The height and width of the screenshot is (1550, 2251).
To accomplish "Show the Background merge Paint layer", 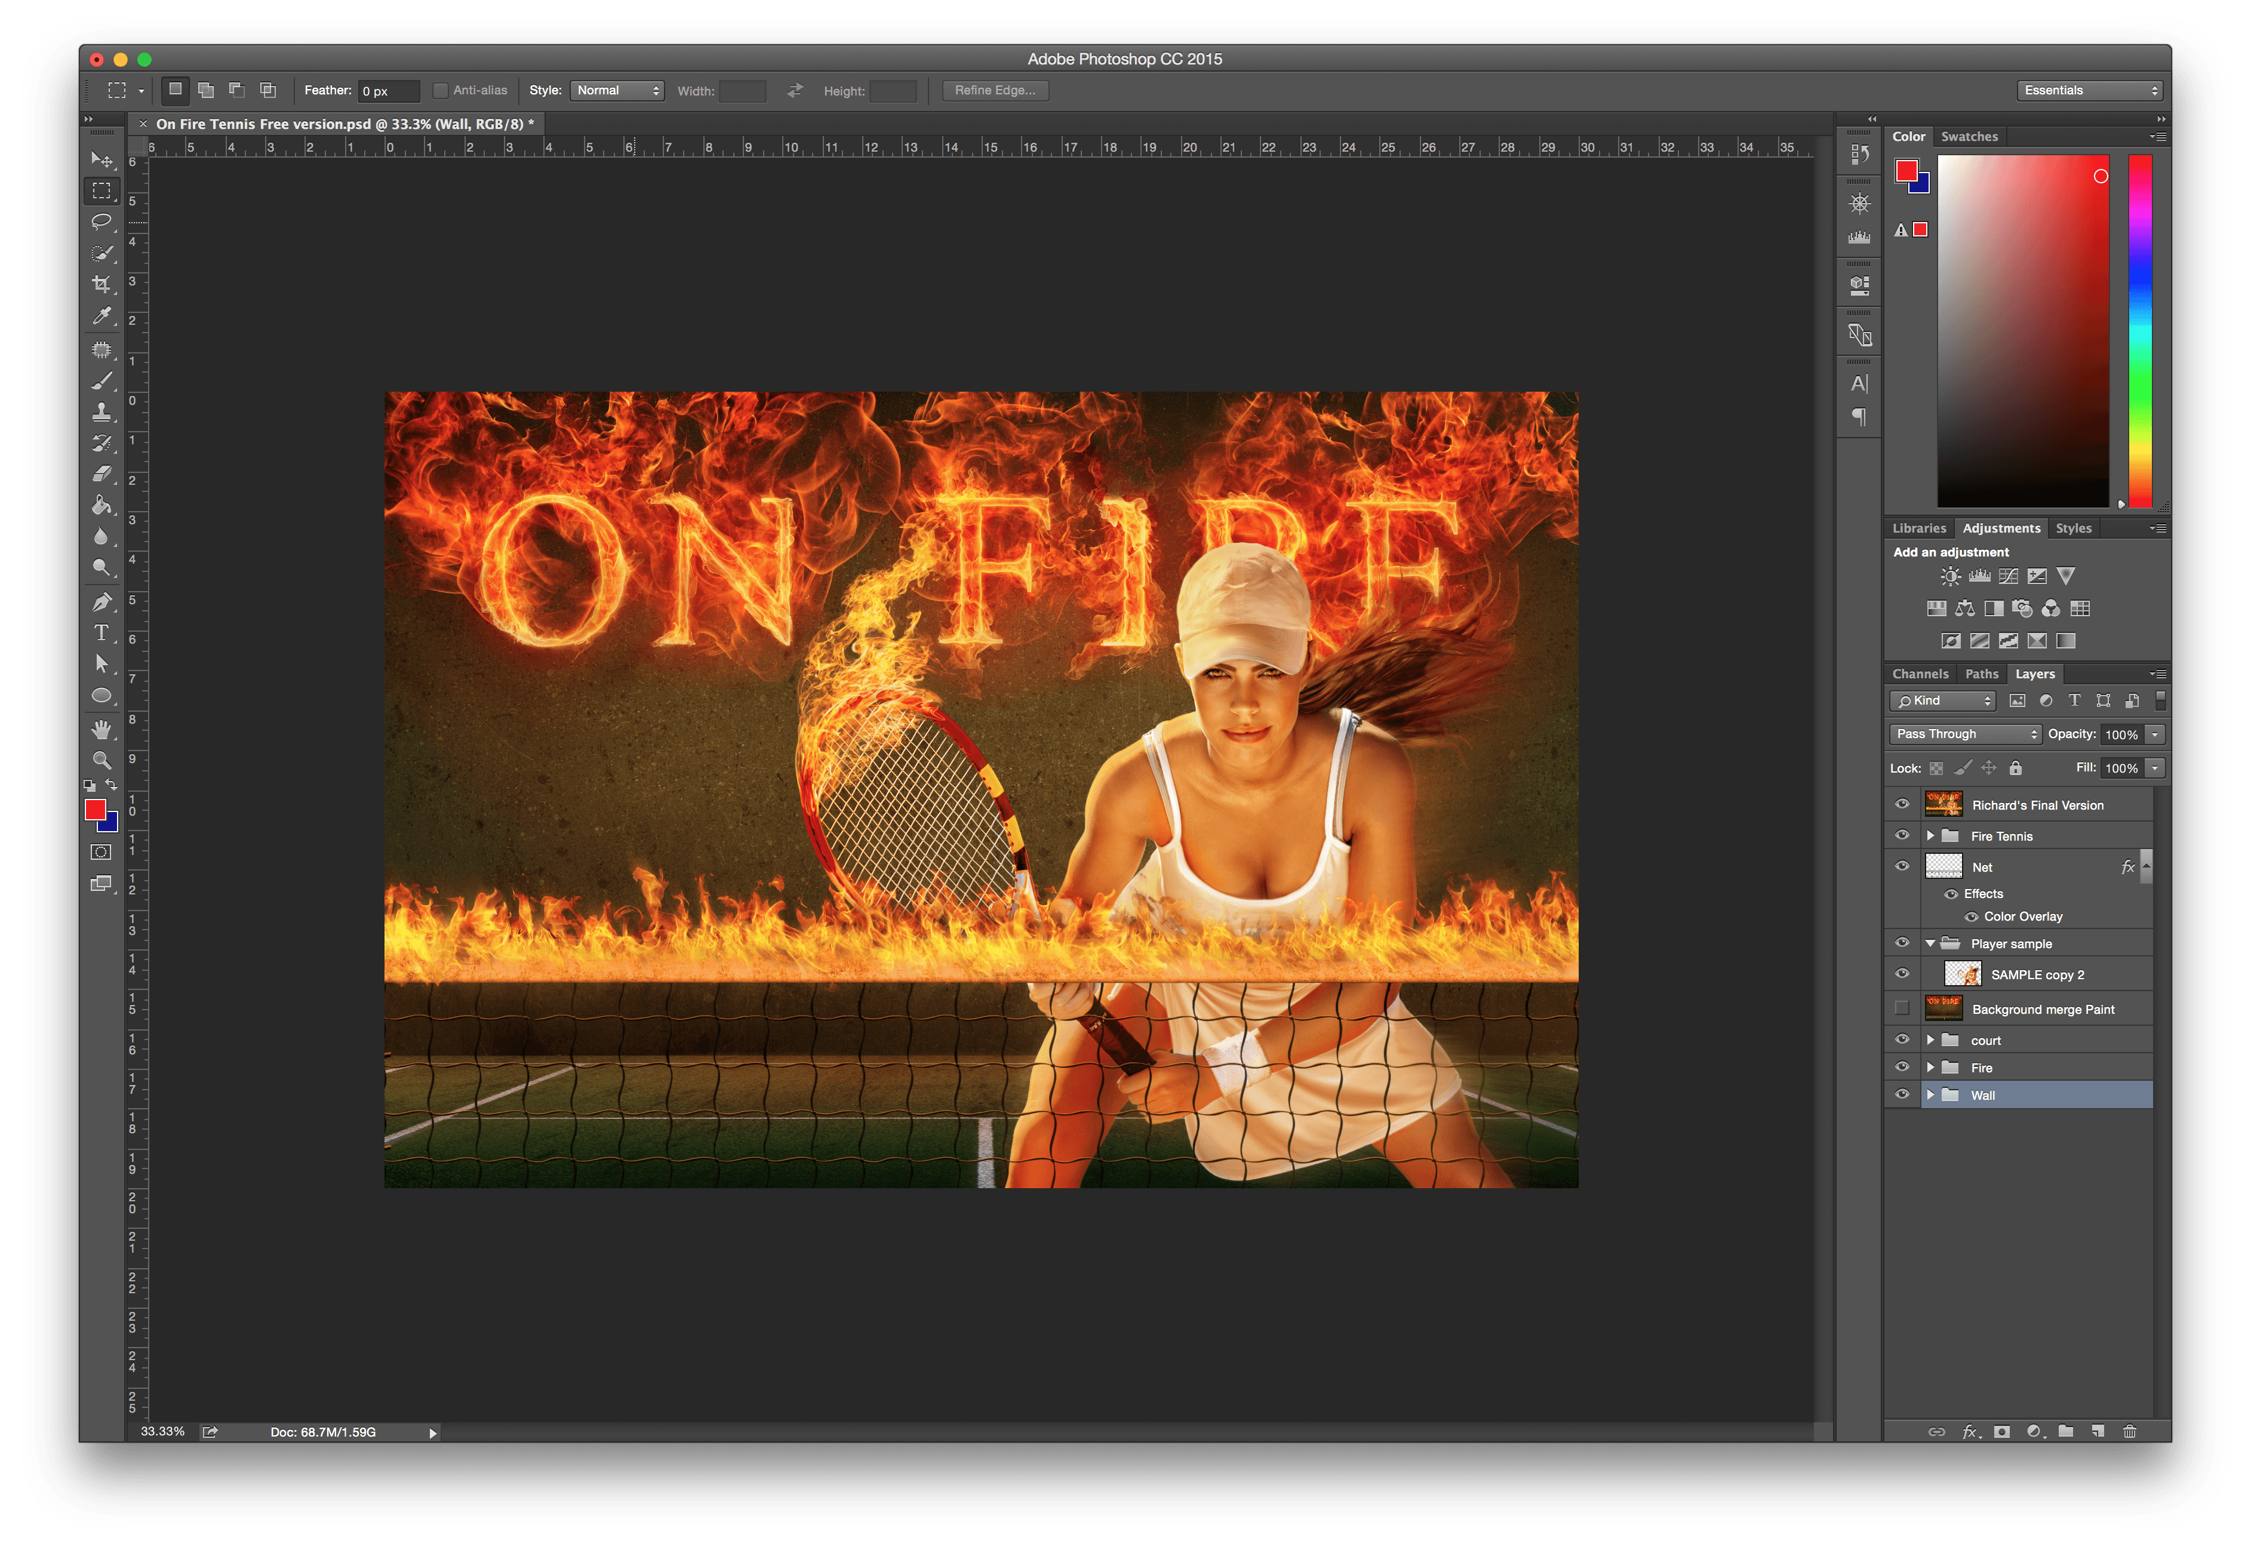I will pos(1902,1008).
